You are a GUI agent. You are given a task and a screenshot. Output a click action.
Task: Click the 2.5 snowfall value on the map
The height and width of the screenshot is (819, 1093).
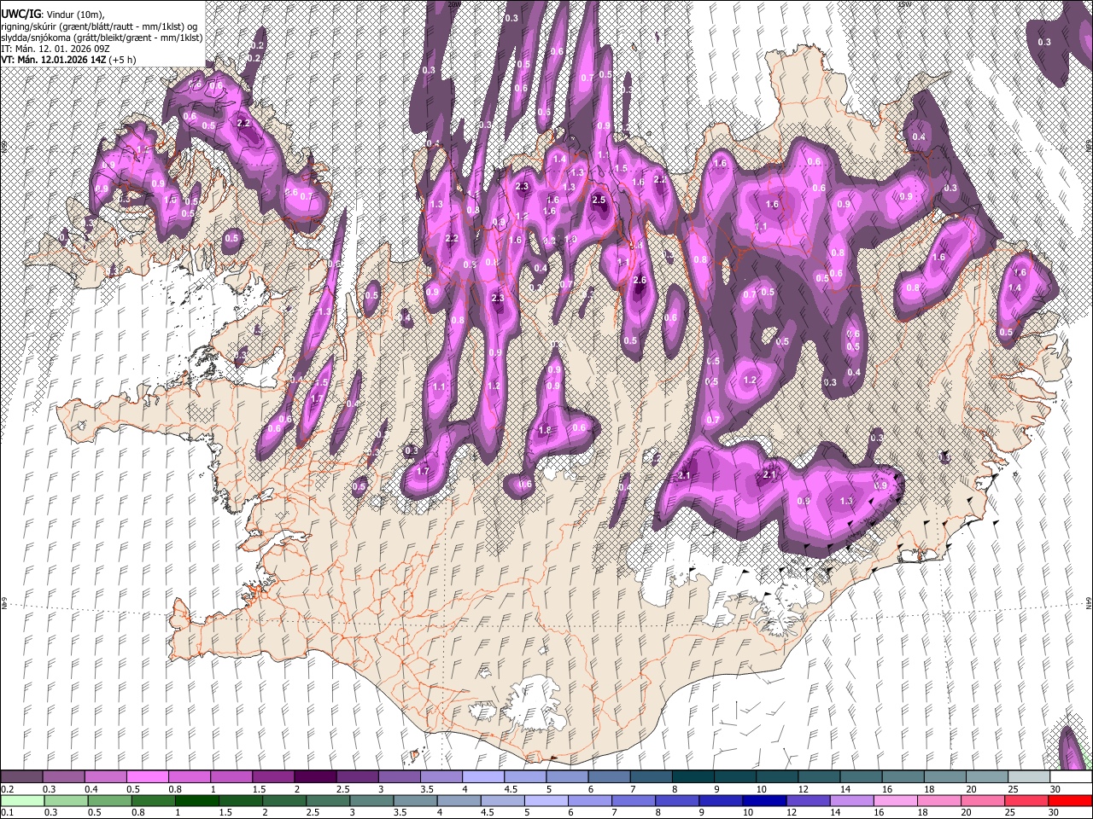pyautogui.click(x=599, y=200)
